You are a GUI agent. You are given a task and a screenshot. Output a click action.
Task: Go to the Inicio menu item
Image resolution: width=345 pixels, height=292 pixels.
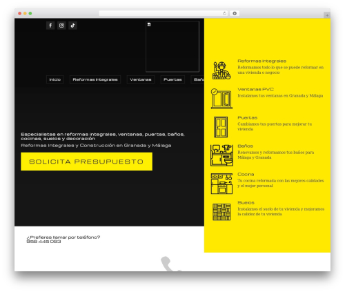55,79
